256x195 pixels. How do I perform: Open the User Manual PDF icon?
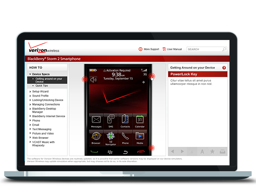[164, 49]
